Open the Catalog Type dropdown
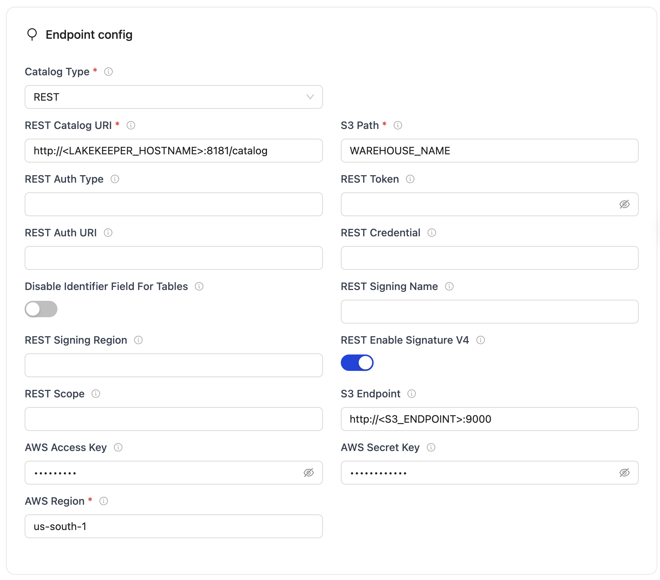660x580 pixels. [173, 97]
